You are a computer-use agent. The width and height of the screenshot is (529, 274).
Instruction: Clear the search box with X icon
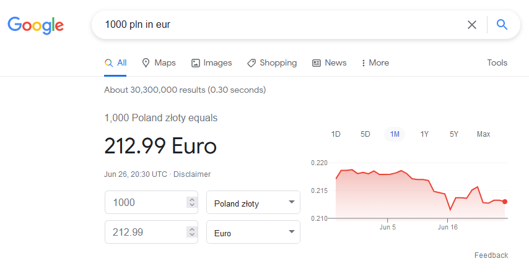[471, 25]
